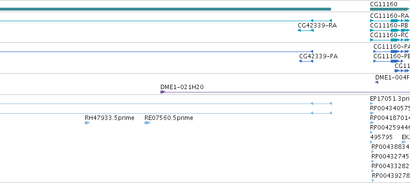410x183 pixels.
Task: Select the CG42339-PA CDS glyph
Action: 306,61
